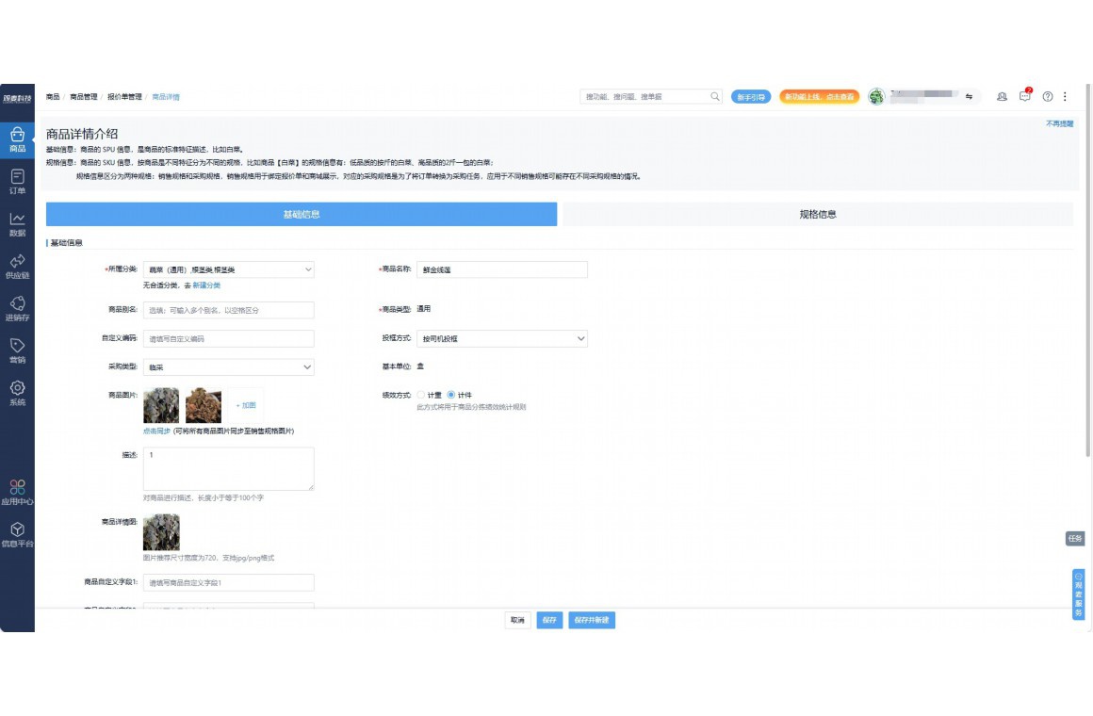Screen dimensions: 1093x716
Task: Open message notifications icon with red badge
Action: (1025, 96)
